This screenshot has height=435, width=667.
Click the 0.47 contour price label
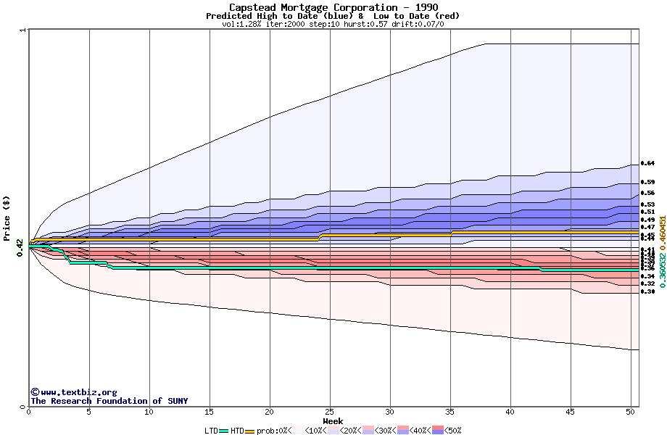[648, 228]
